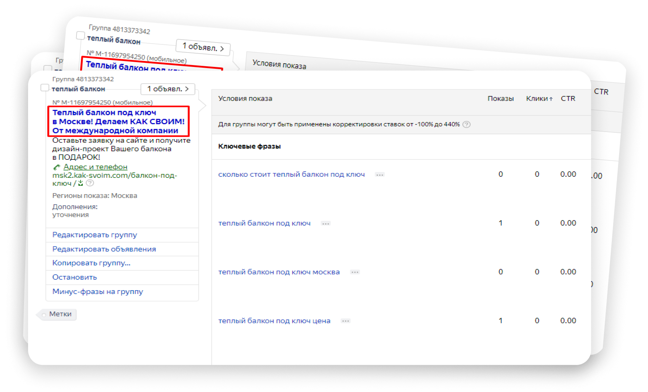Click the ad description starting 'Оставьте заявку на сайте'
648x392 pixels.
(x=121, y=149)
